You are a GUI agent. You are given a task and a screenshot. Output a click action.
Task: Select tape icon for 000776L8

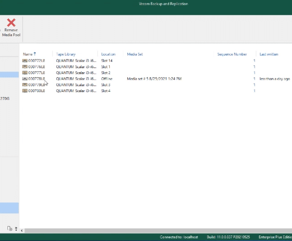25,67
